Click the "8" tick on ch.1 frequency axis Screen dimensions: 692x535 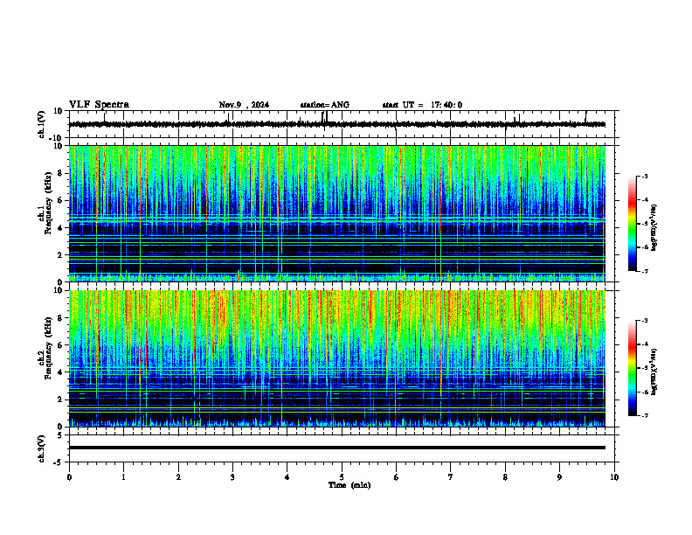pyautogui.click(x=61, y=173)
